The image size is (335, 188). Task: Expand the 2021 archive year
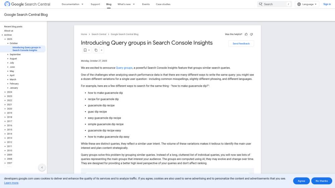click(x=5, y=105)
